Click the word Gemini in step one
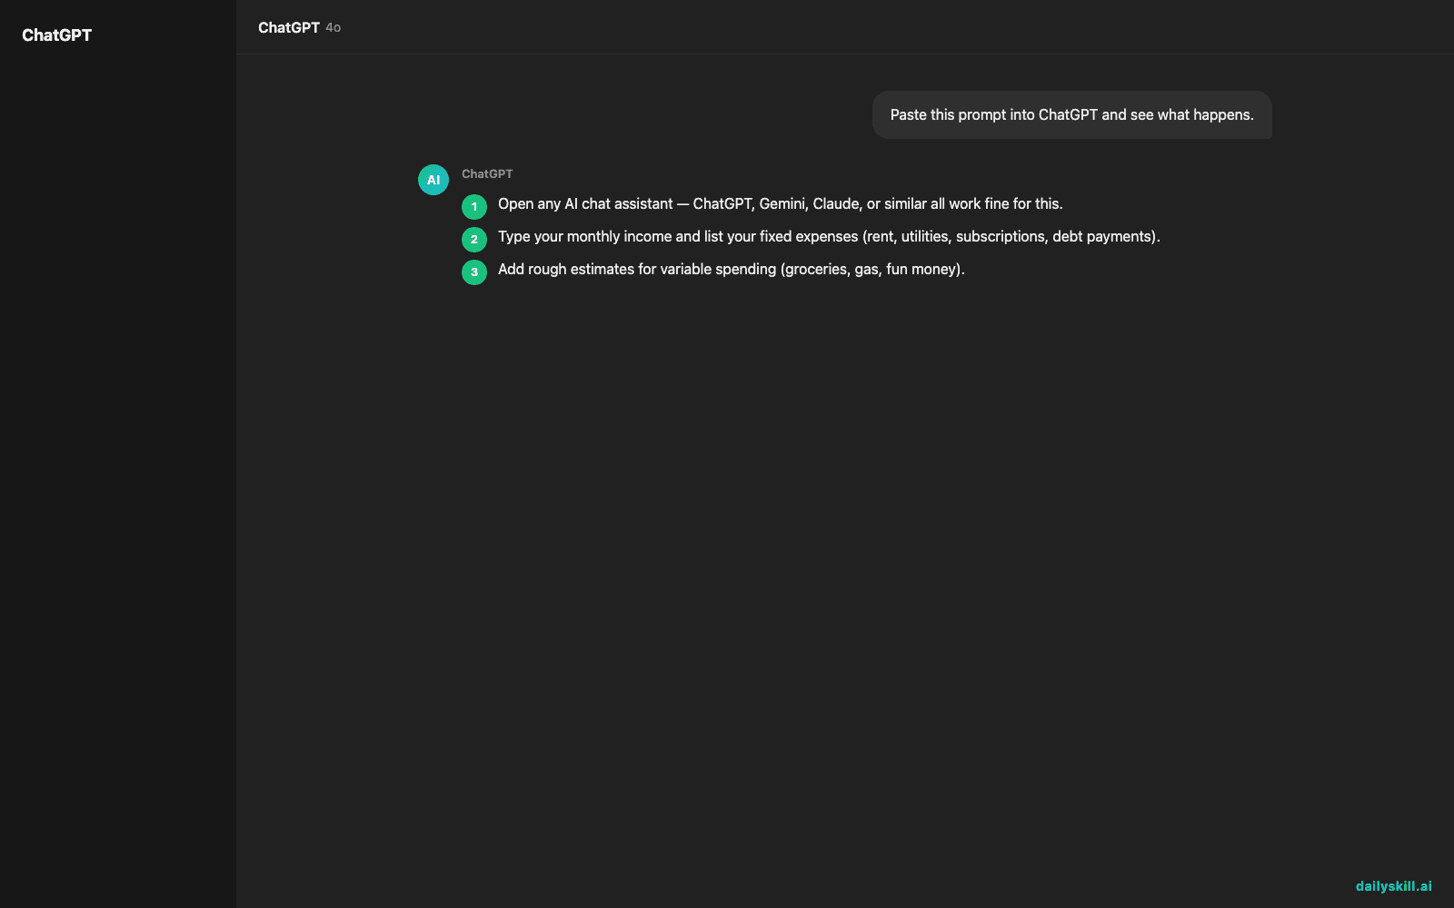The image size is (1454, 908). click(782, 204)
